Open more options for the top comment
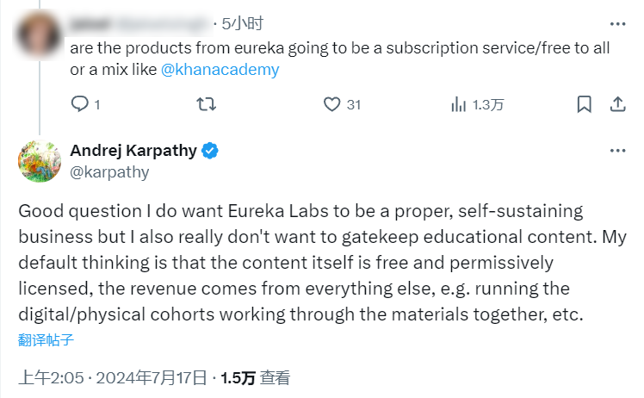The height and width of the screenshot is (398, 644). pos(617,25)
